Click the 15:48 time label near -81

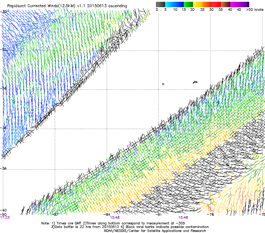point(183,218)
